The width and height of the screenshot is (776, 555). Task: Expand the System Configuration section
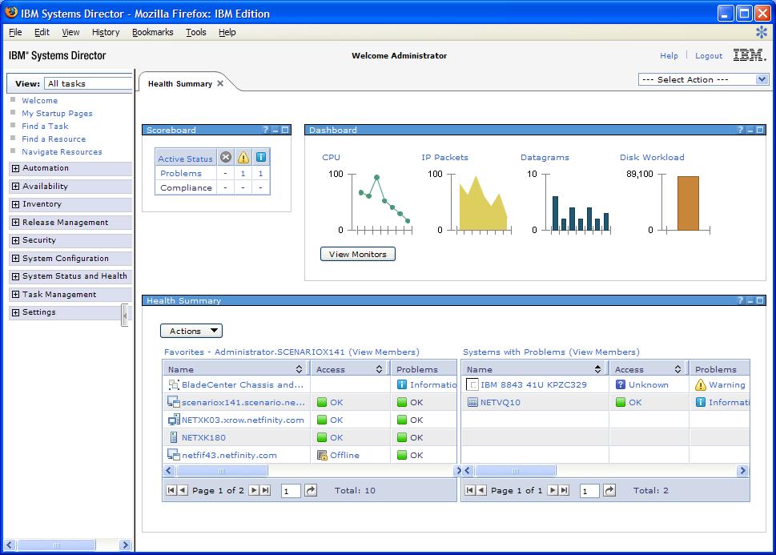coord(16,259)
